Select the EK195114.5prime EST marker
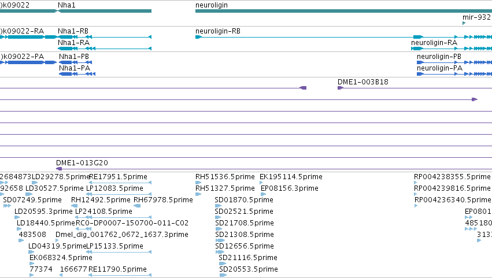The height and width of the screenshot is (278, 492). 261,183
